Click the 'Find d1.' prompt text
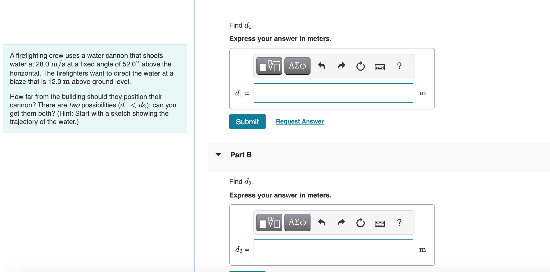Viewport: 550px width, 272px height. coord(242,25)
